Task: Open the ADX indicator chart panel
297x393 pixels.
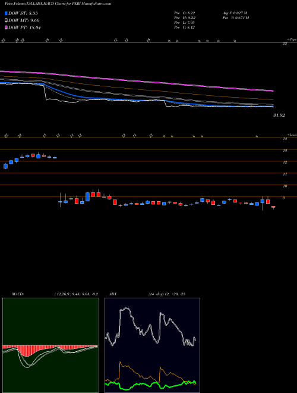Action: (152, 345)
